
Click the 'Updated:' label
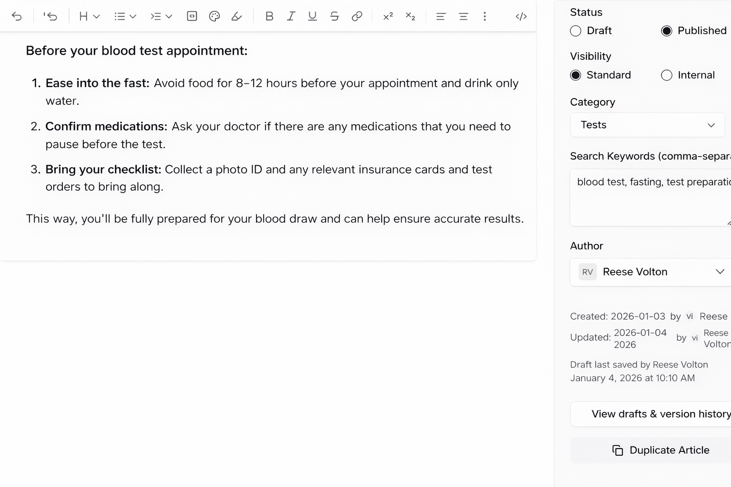pyautogui.click(x=590, y=337)
